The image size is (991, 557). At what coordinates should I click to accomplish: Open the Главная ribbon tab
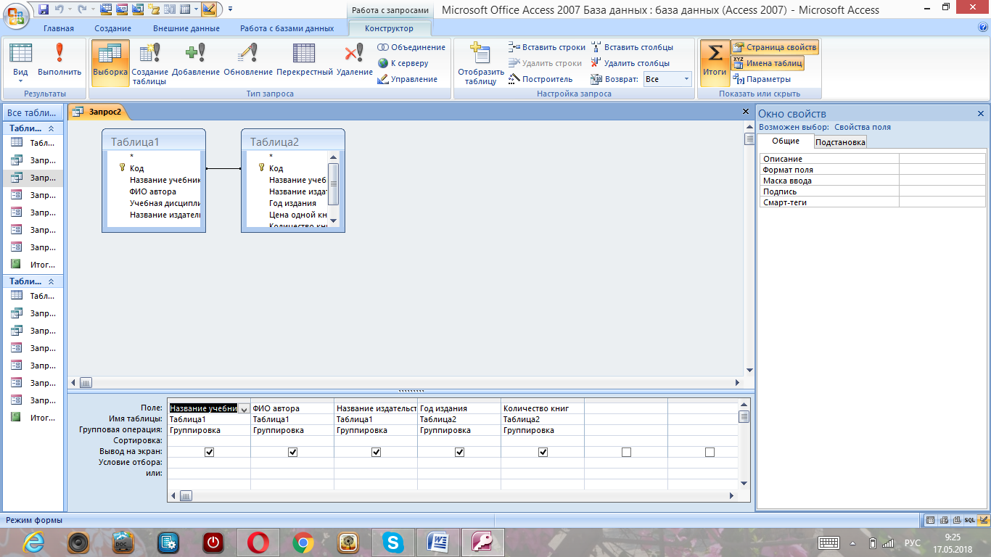click(x=59, y=28)
